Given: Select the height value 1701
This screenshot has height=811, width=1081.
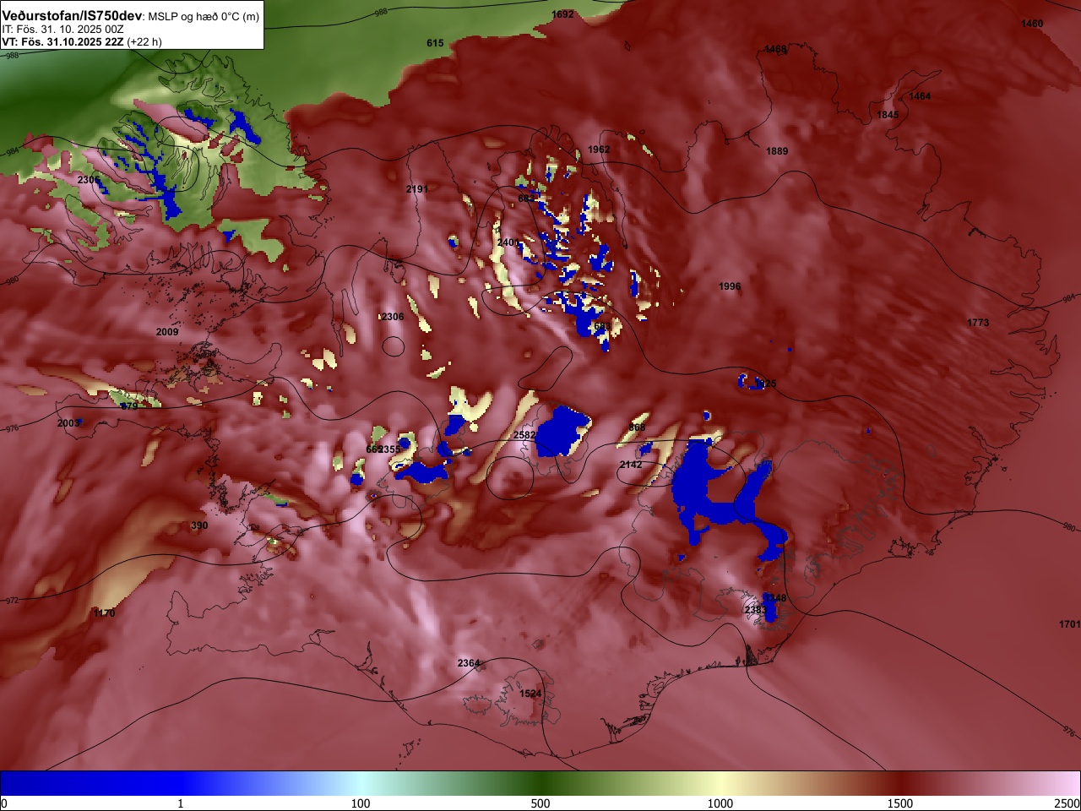Looking at the screenshot, I should tap(1069, 624).
